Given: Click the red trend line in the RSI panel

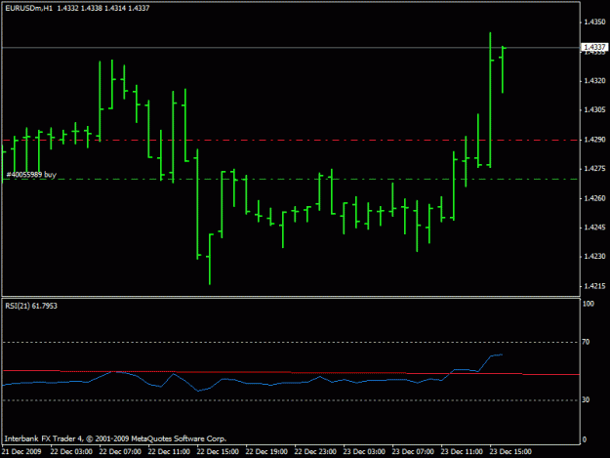Looking at the screenshot, I should point(291,372).
